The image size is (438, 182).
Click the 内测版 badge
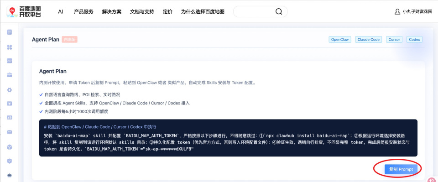click(x=69, y=40)
